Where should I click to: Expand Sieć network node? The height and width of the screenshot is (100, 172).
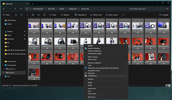pos(3,77)
